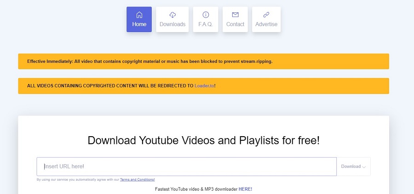Open the Home tab label
This screenshot has height=194, width=414.
coord(139,24)
